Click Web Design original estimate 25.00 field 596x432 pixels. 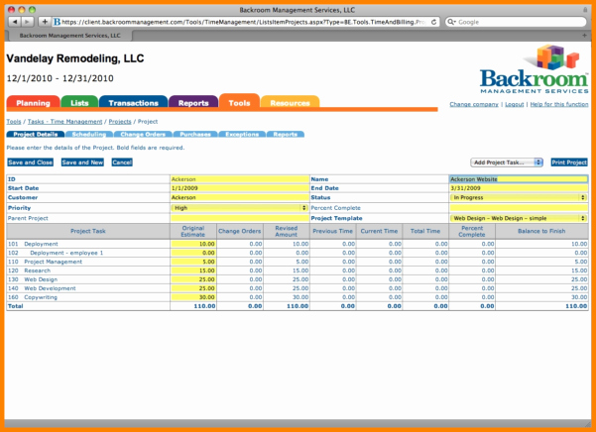(193, 279)
